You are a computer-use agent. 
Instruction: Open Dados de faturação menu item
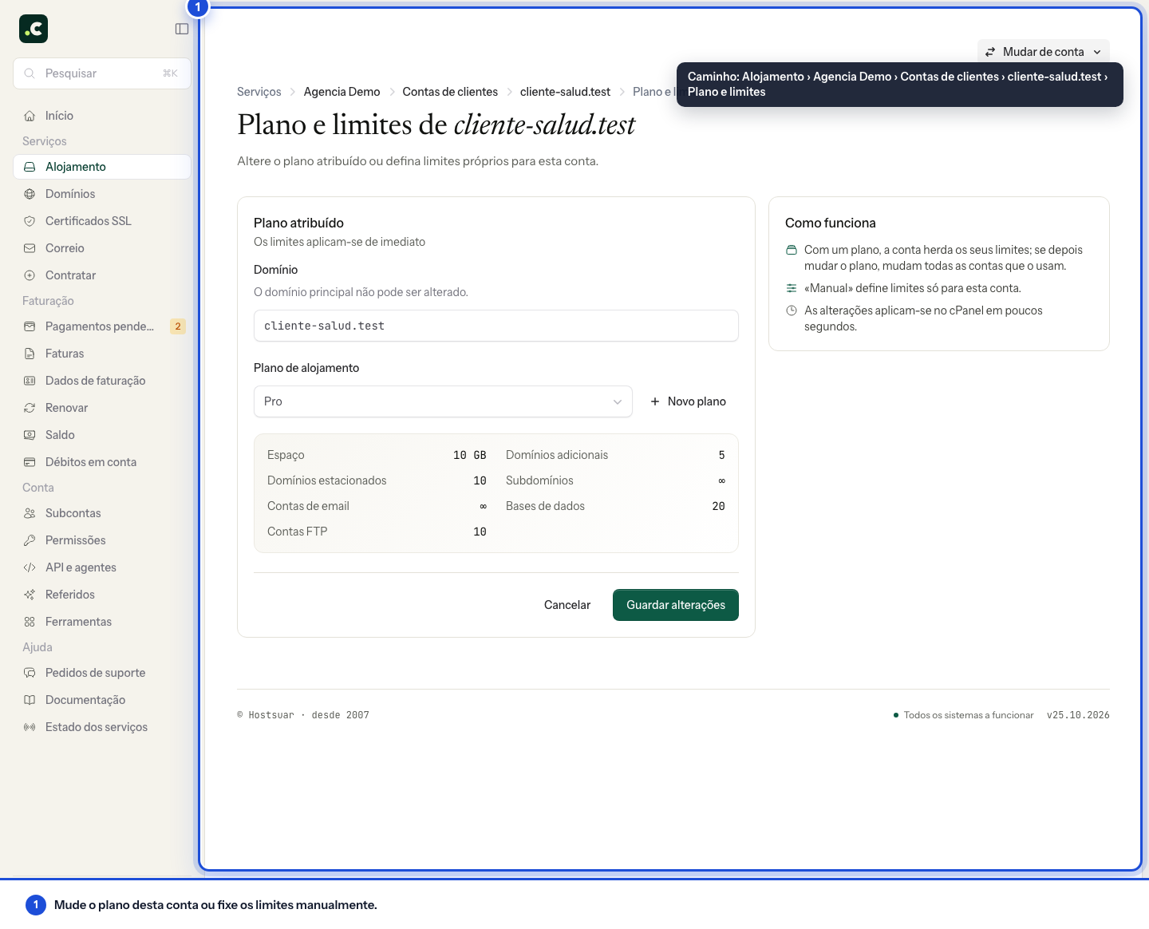(102, 381)
